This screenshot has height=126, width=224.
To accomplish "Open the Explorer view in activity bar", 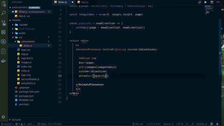I will pyautogui.click(x=3, y=4).
